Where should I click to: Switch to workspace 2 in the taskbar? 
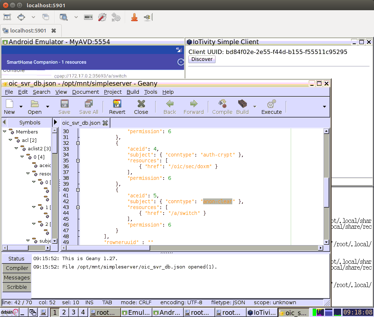coord(64,312)
